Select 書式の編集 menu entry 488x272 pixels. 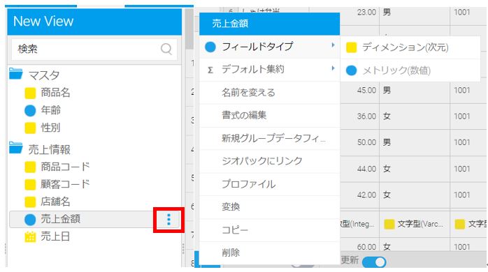click(x=270, y=116)
